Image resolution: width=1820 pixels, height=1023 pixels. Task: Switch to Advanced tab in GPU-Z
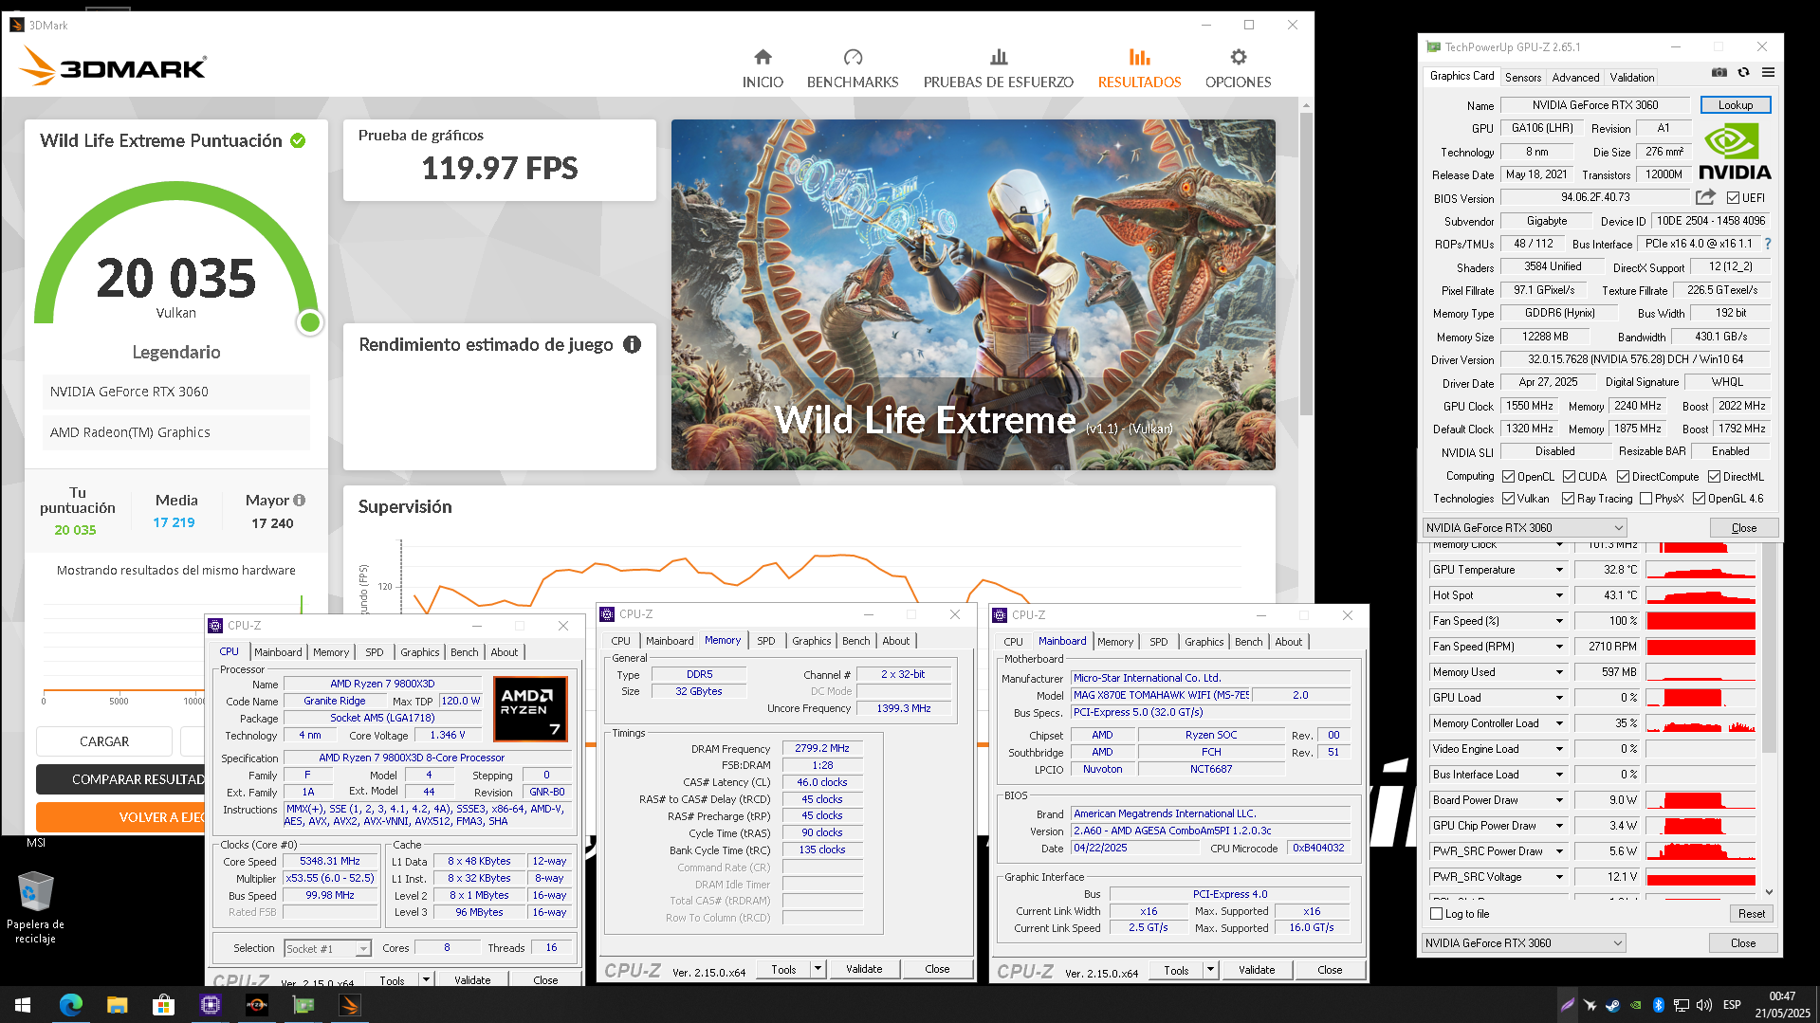[x=1575, y=78]
